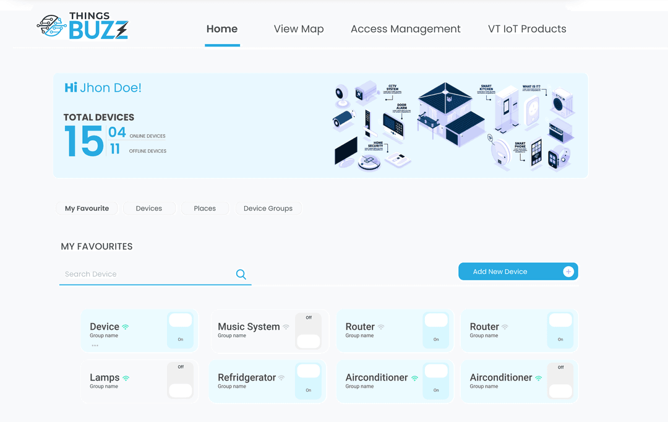Screen dimensions: 668x422
Task: Select the Device Groups filter
Action: (268, 209)
